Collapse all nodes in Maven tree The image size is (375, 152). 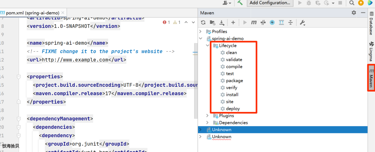[x=290, y=22]
